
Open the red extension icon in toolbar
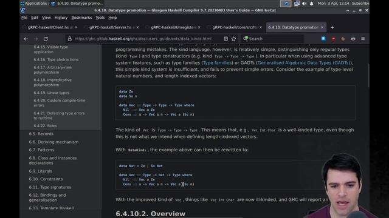point(333,39)
